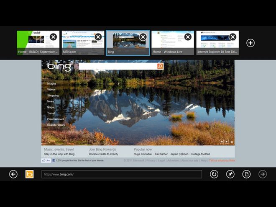Click 'Join Bing Rewards' heading
The height and width of the screenshot is (207, 276).
coord(102,149)
